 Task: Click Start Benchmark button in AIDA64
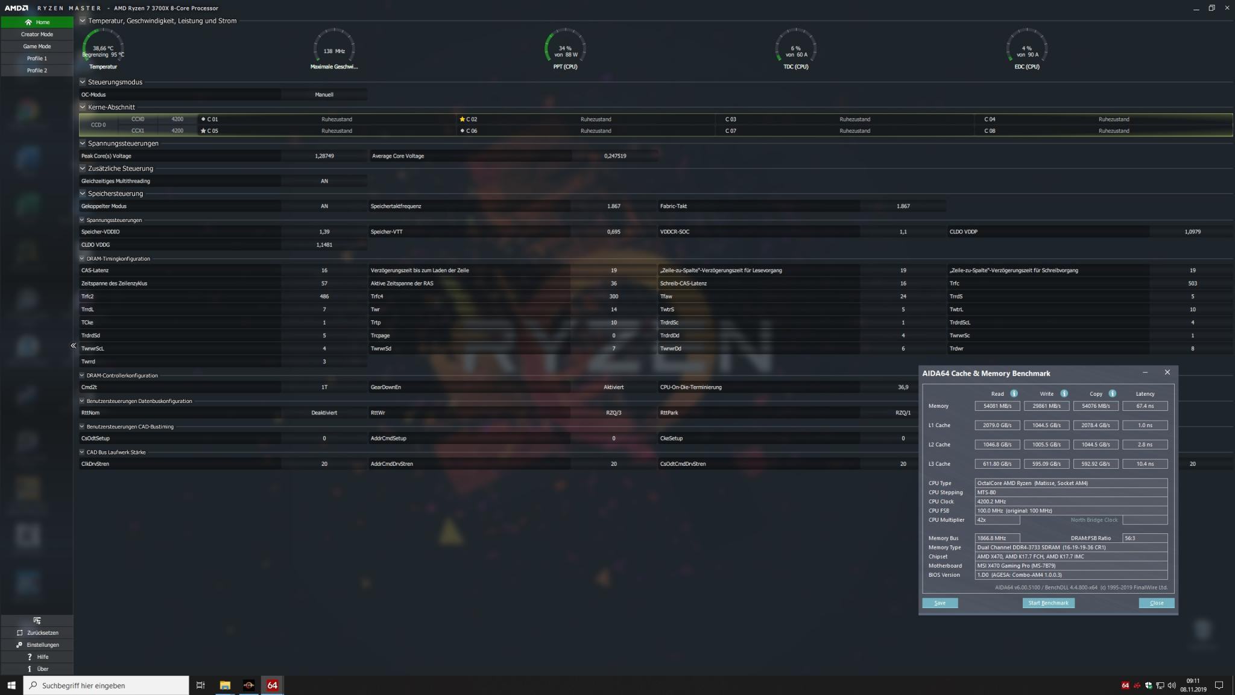point(1048,603)
